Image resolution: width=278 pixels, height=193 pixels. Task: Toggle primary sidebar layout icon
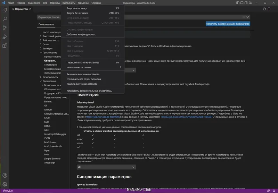pyautogui.click(x=238, y=3)
